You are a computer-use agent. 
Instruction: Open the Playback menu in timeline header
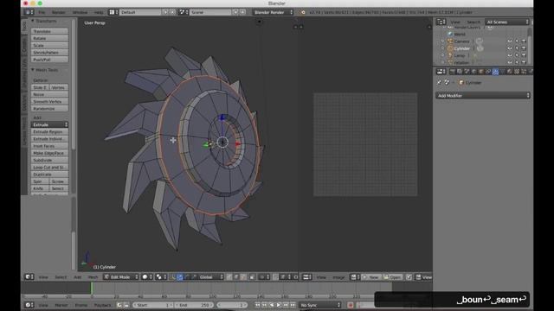[103, 305]
